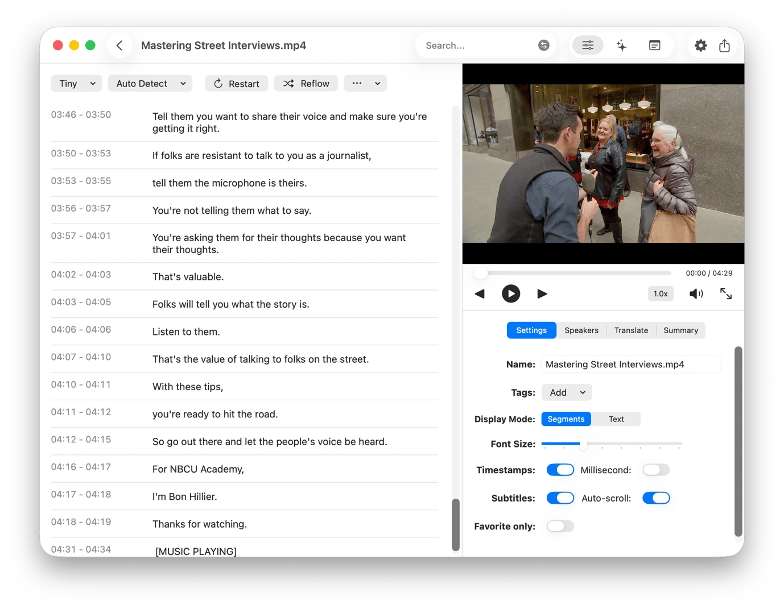Open the Tiny model dropdown
Image resolution: width=784 pixels, height=609 pixels.
77,84
